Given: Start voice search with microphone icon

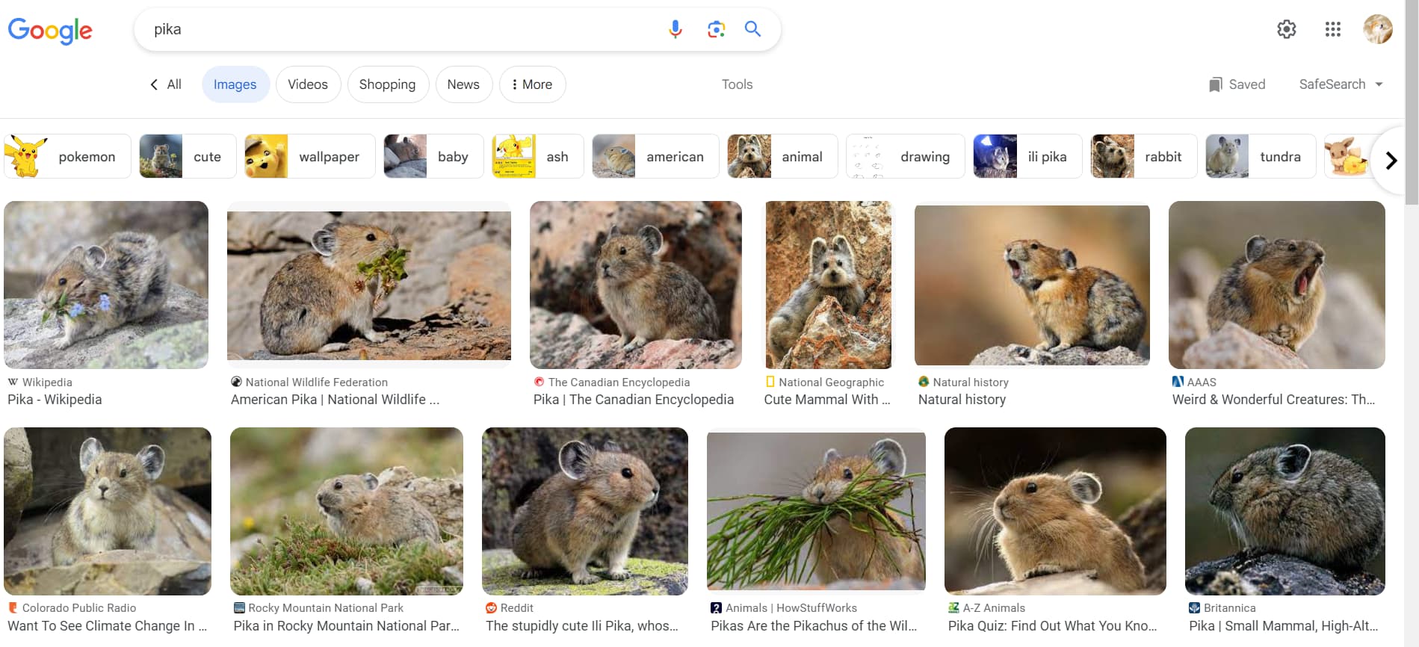Looking at the screenshot, I should [x=676, y=29].
